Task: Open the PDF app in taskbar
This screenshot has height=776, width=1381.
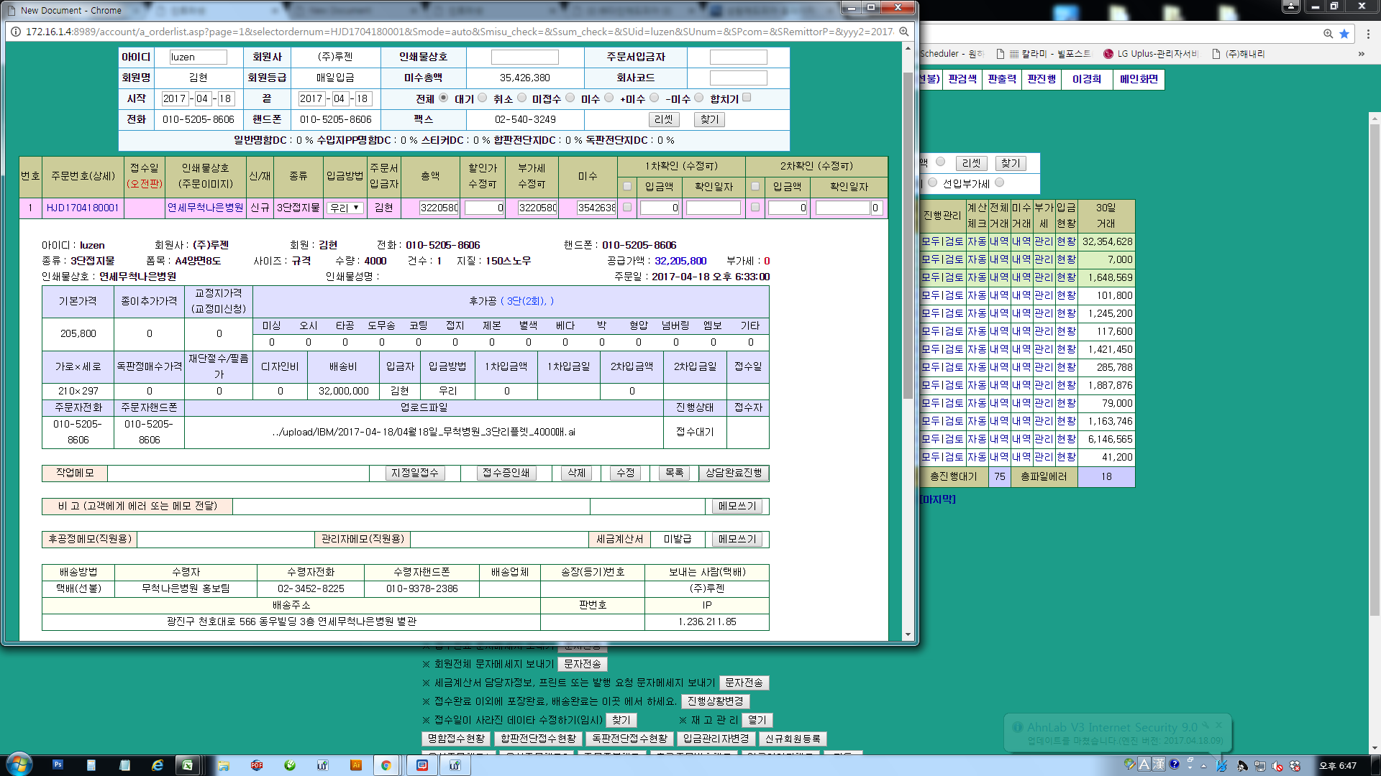Action: pos(257,765)
